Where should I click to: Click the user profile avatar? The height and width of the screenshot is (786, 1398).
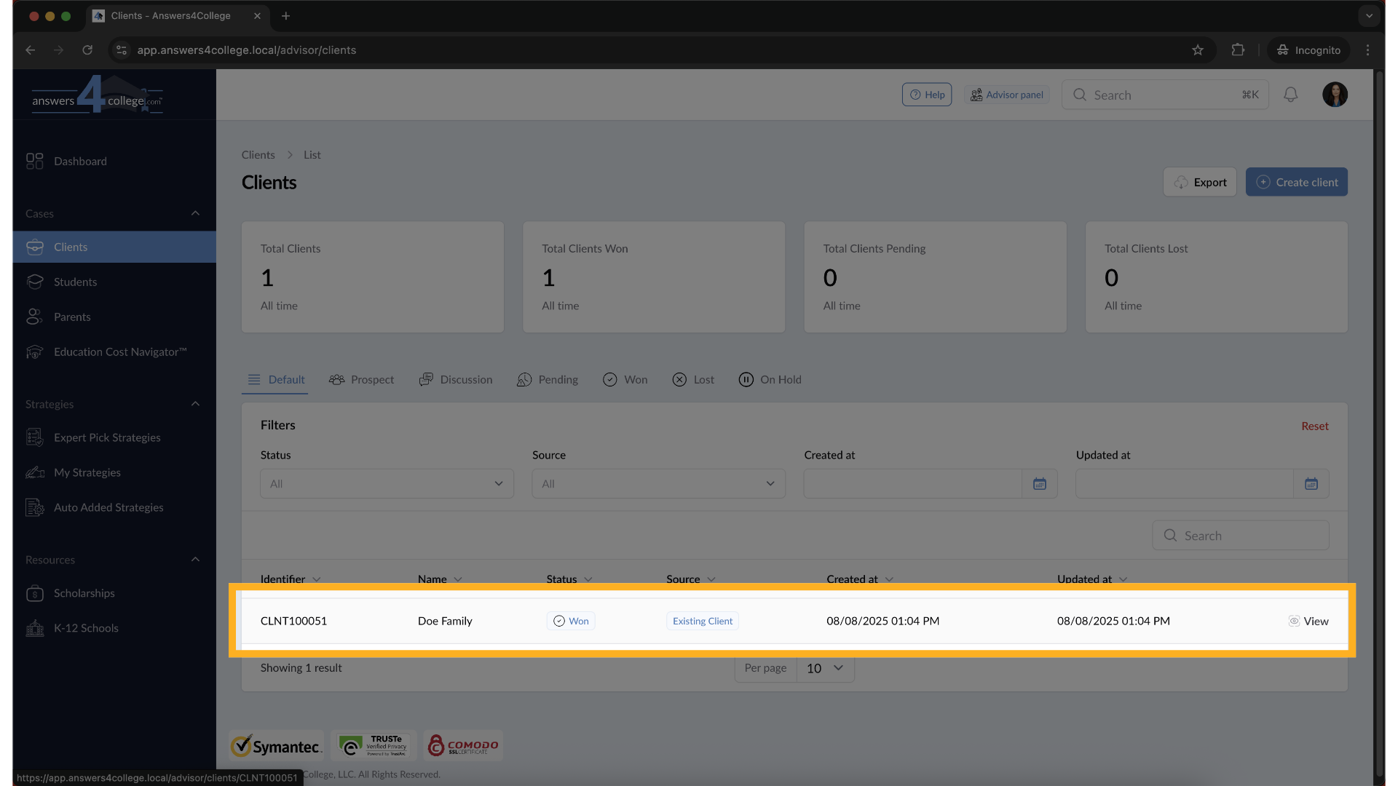1335,95
